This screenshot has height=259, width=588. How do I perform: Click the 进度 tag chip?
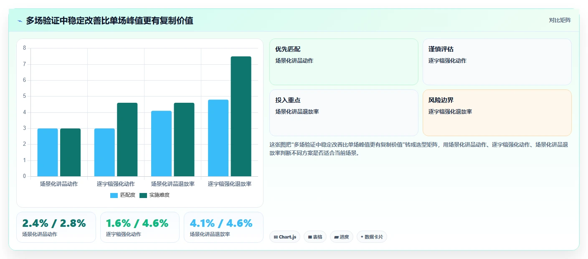pos(342,237)
